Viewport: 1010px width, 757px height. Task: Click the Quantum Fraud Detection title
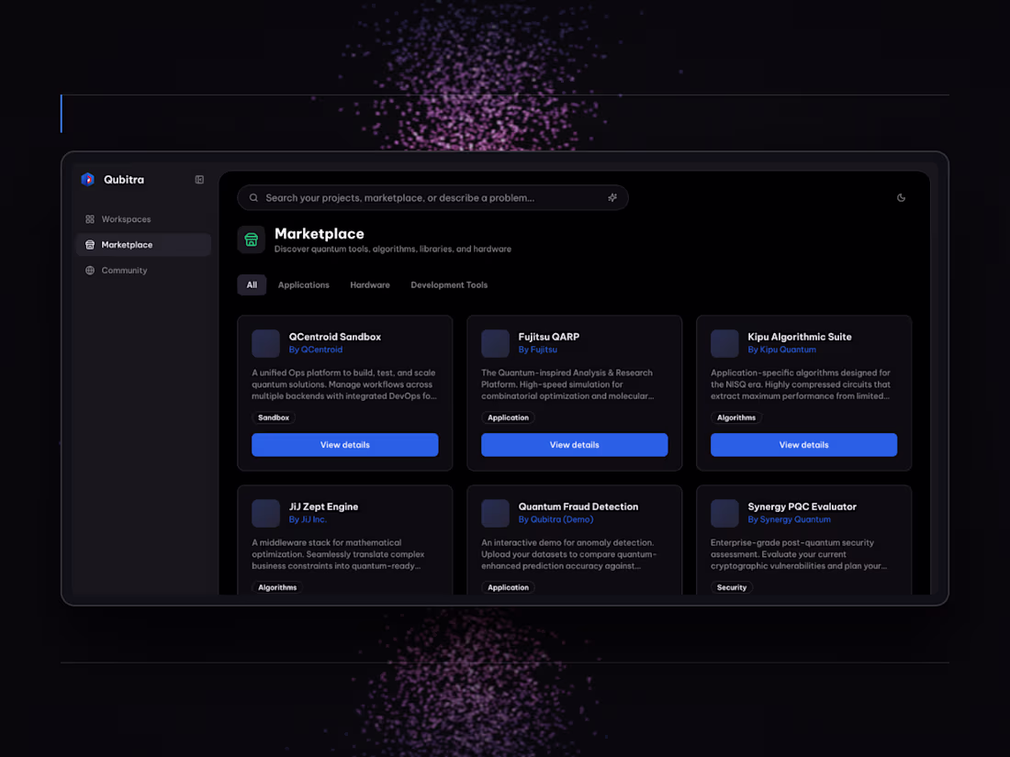click(578, 507)
